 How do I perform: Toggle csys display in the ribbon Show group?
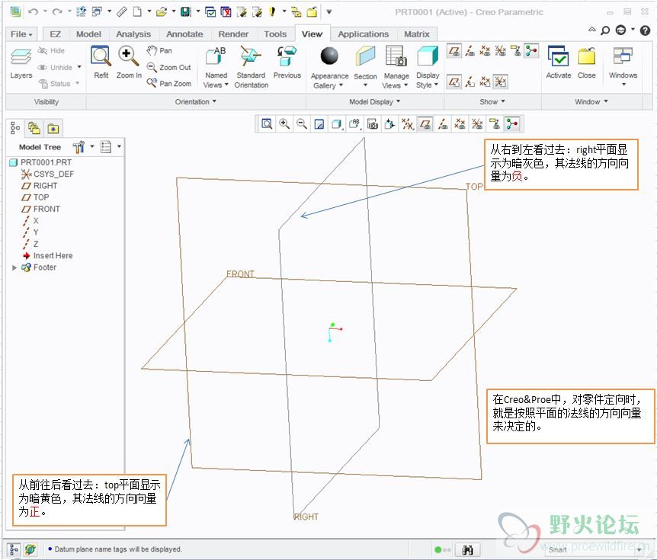[x=500, y=51]
